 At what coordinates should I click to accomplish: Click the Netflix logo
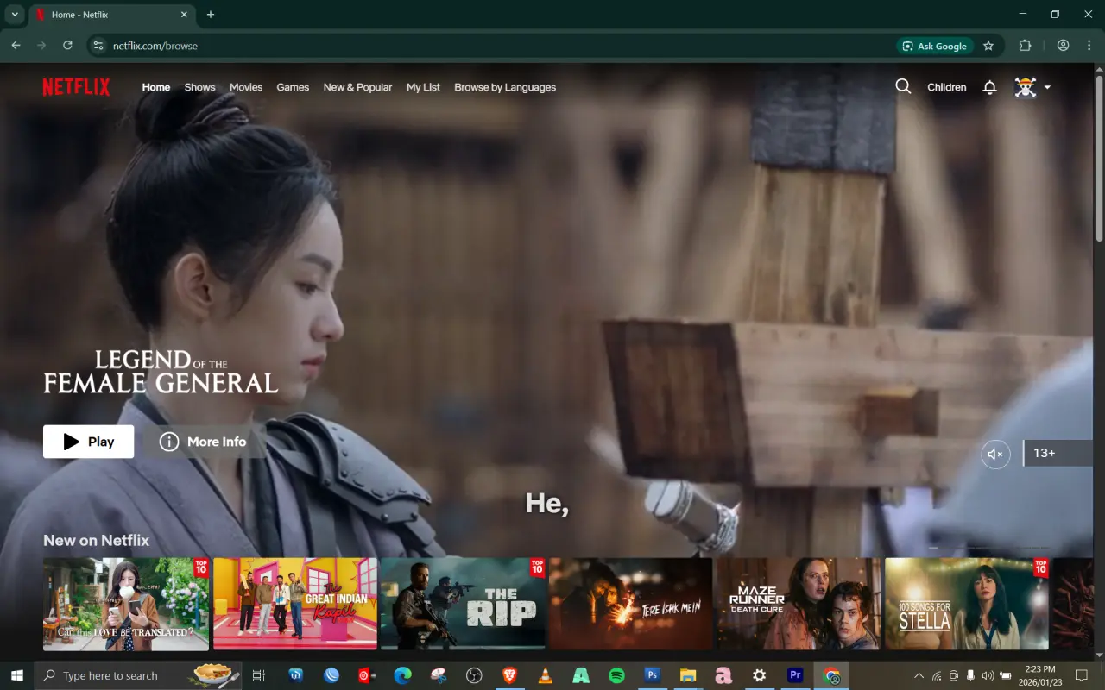pyautogui.click(x=76, y=87)
